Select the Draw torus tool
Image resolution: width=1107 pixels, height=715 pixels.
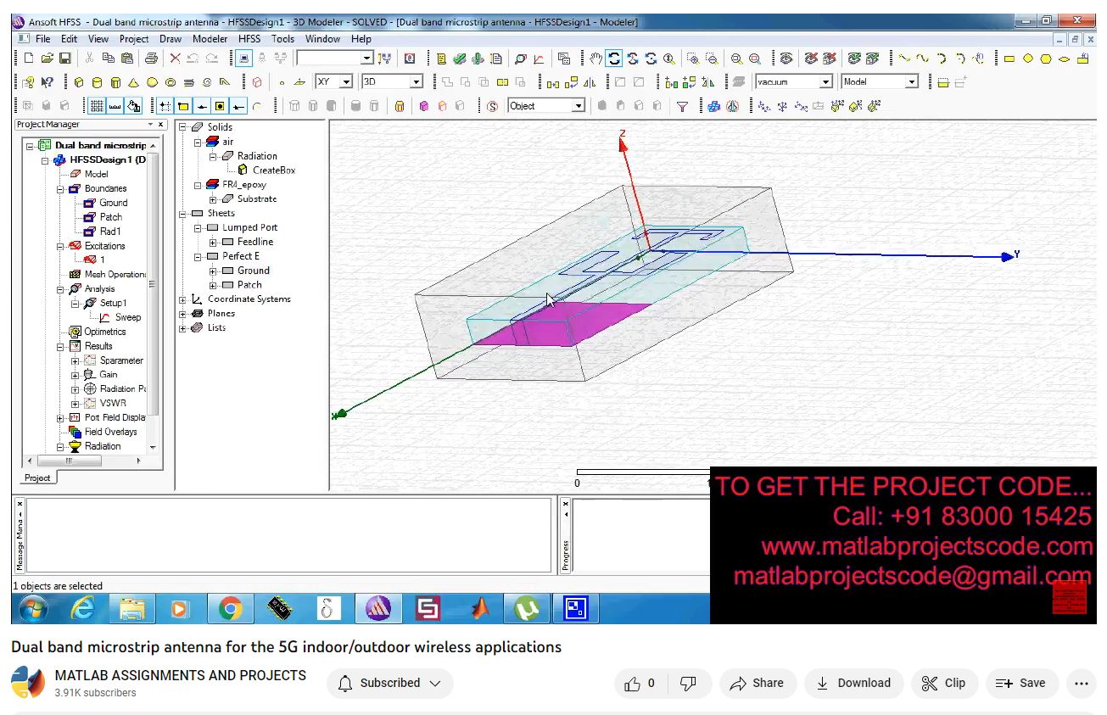pos(171,82)
